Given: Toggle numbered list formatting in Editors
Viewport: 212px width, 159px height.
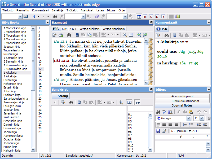Looking at the screenshot, I should 185,125.
